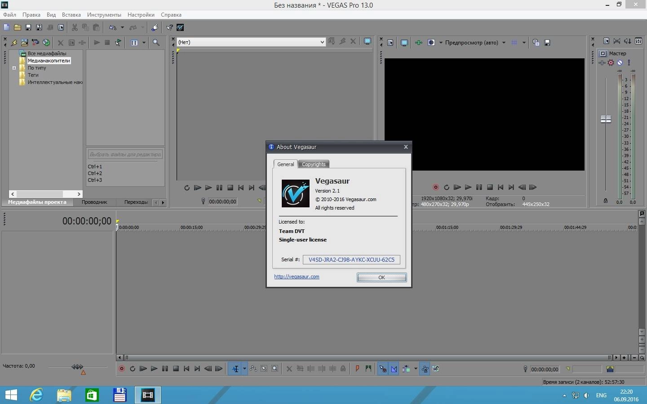Start timeline Record with red button

point(121,369)
